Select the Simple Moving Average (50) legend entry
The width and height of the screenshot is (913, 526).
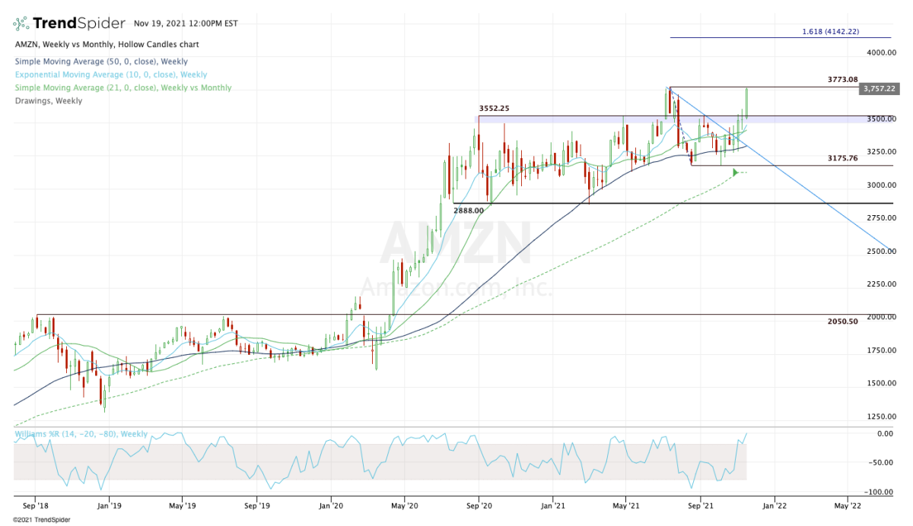click(100, 62)
